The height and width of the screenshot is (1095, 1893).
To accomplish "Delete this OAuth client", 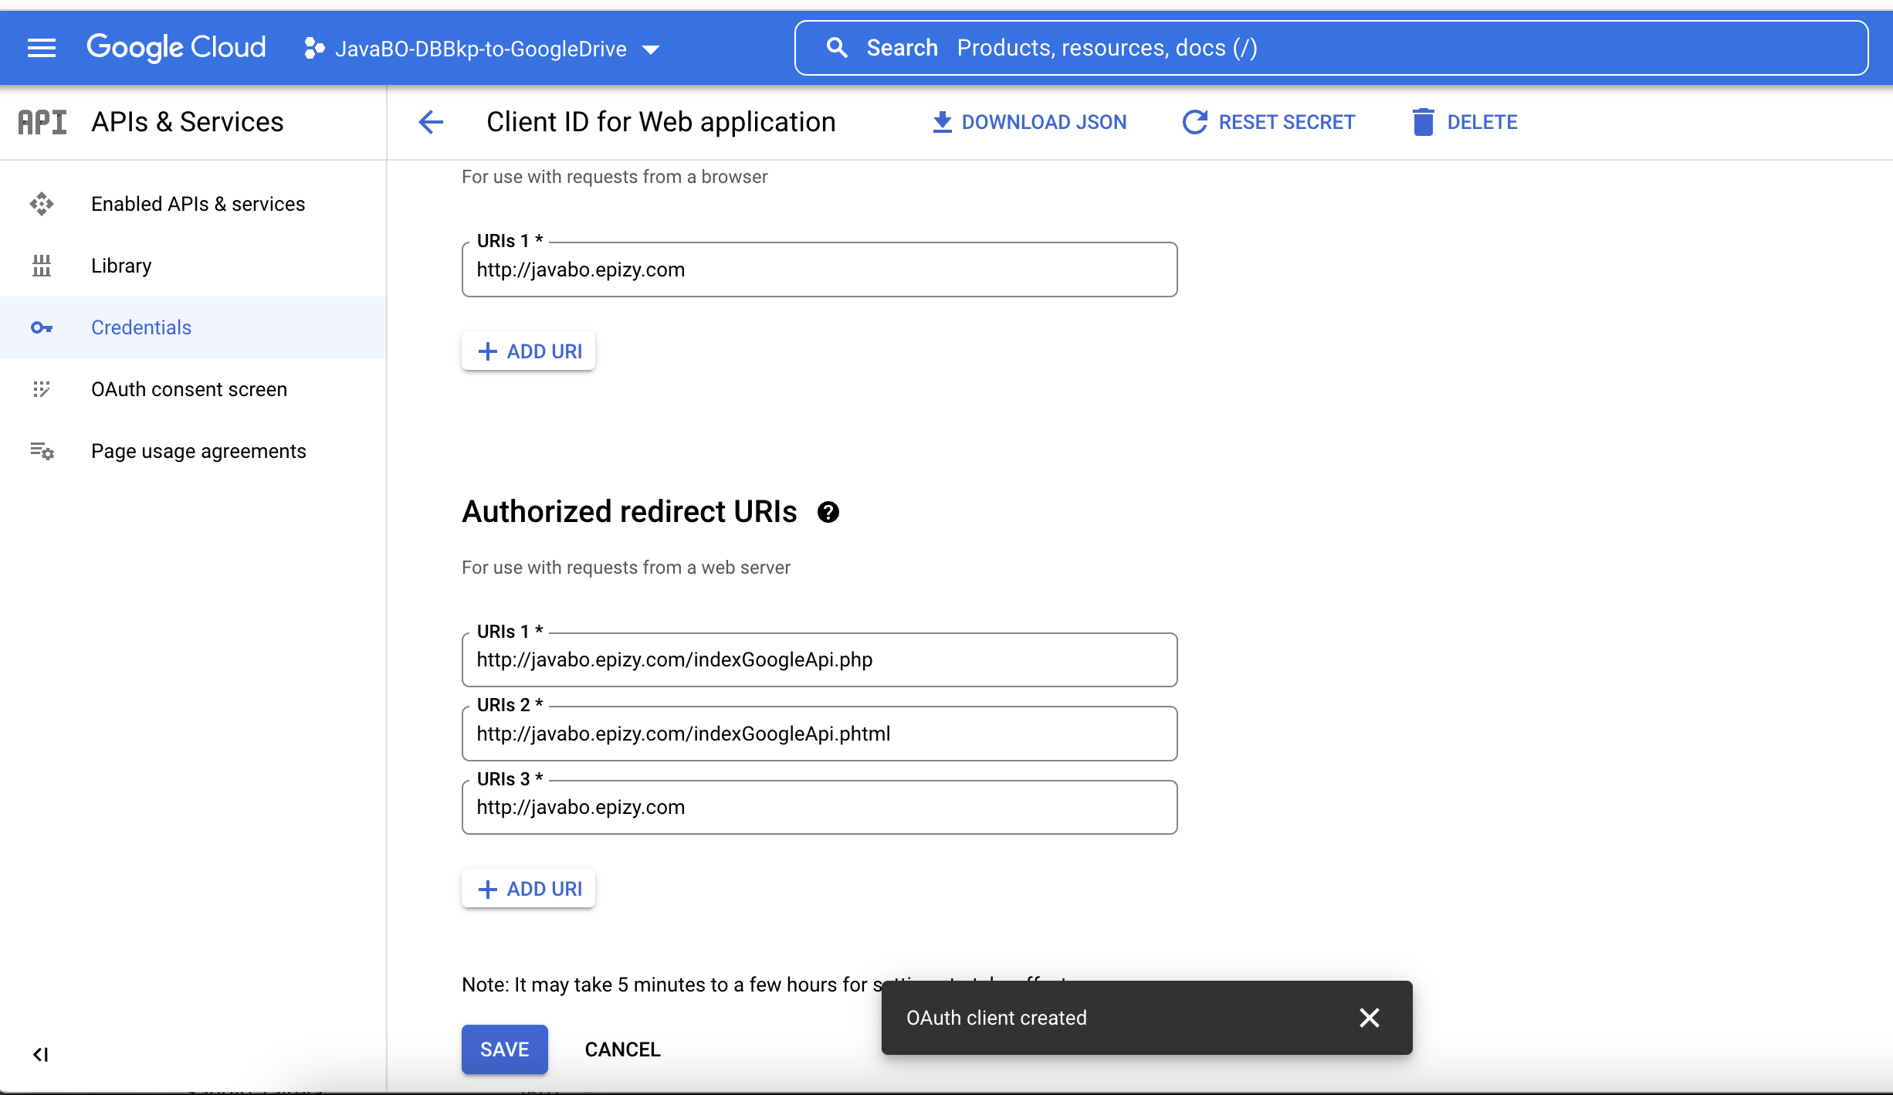I will click(x=1464, y=121).
